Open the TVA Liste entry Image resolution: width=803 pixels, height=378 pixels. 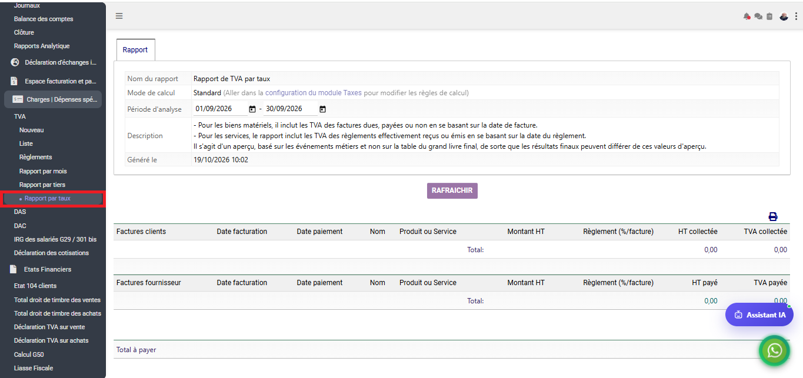coord(26,143)
